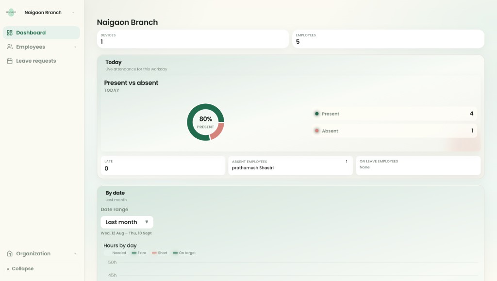This screenshot has width=497, height=281.
Task: Collapse the sidebar
Action: pyautogui.click(x=20, y=269)
